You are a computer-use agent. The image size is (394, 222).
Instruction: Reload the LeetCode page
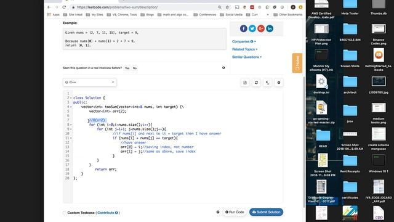point(64,7)
